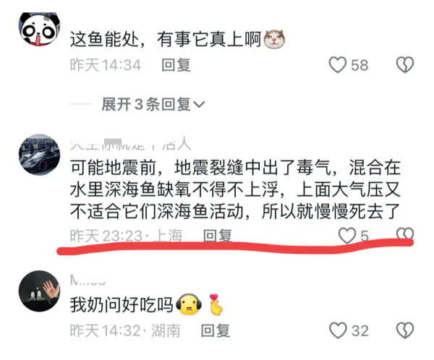Dislike the earthquake comment from 上海
The height and width of the screenshot is (360, 434).
[405, 234]
